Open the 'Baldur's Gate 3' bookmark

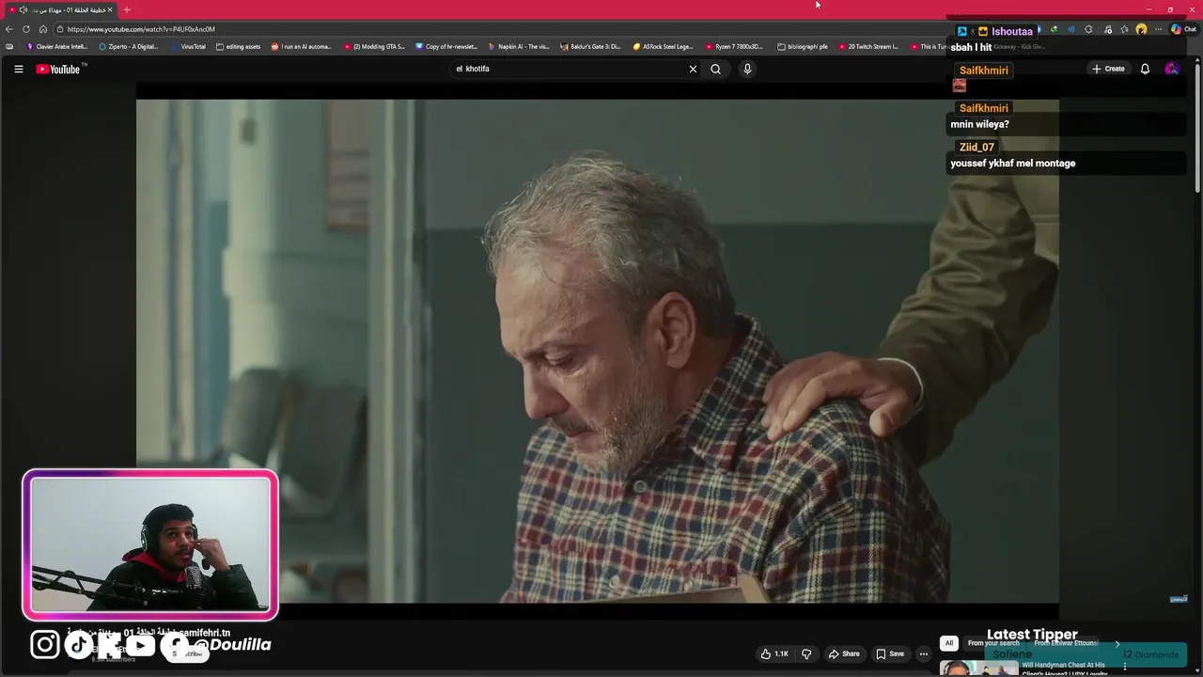pyautogui.click(x=590, y=46)
